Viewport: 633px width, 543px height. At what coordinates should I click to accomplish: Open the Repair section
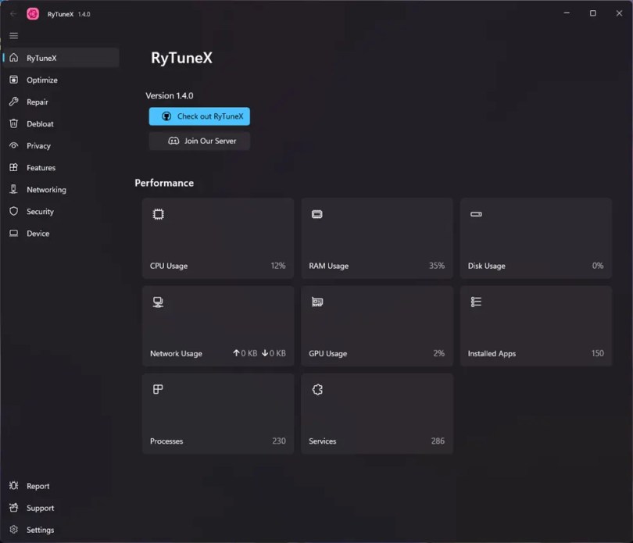61,102
